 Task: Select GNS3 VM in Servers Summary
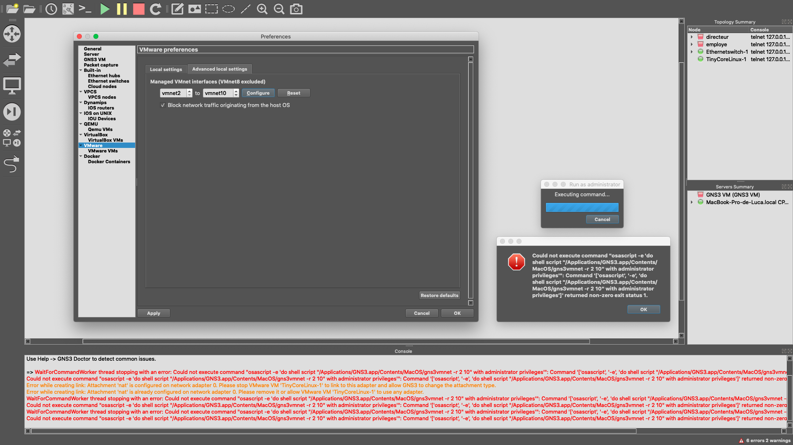pyautogui.click(x=733, y=195)
